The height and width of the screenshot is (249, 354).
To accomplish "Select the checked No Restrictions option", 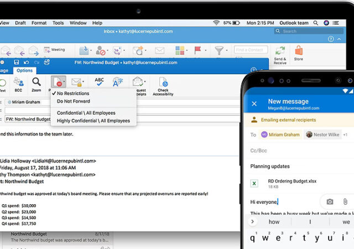I will 72,94.
